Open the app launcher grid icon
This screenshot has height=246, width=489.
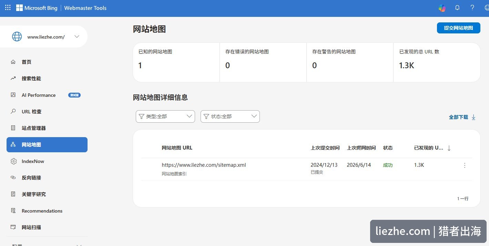(x=8, y=7)
